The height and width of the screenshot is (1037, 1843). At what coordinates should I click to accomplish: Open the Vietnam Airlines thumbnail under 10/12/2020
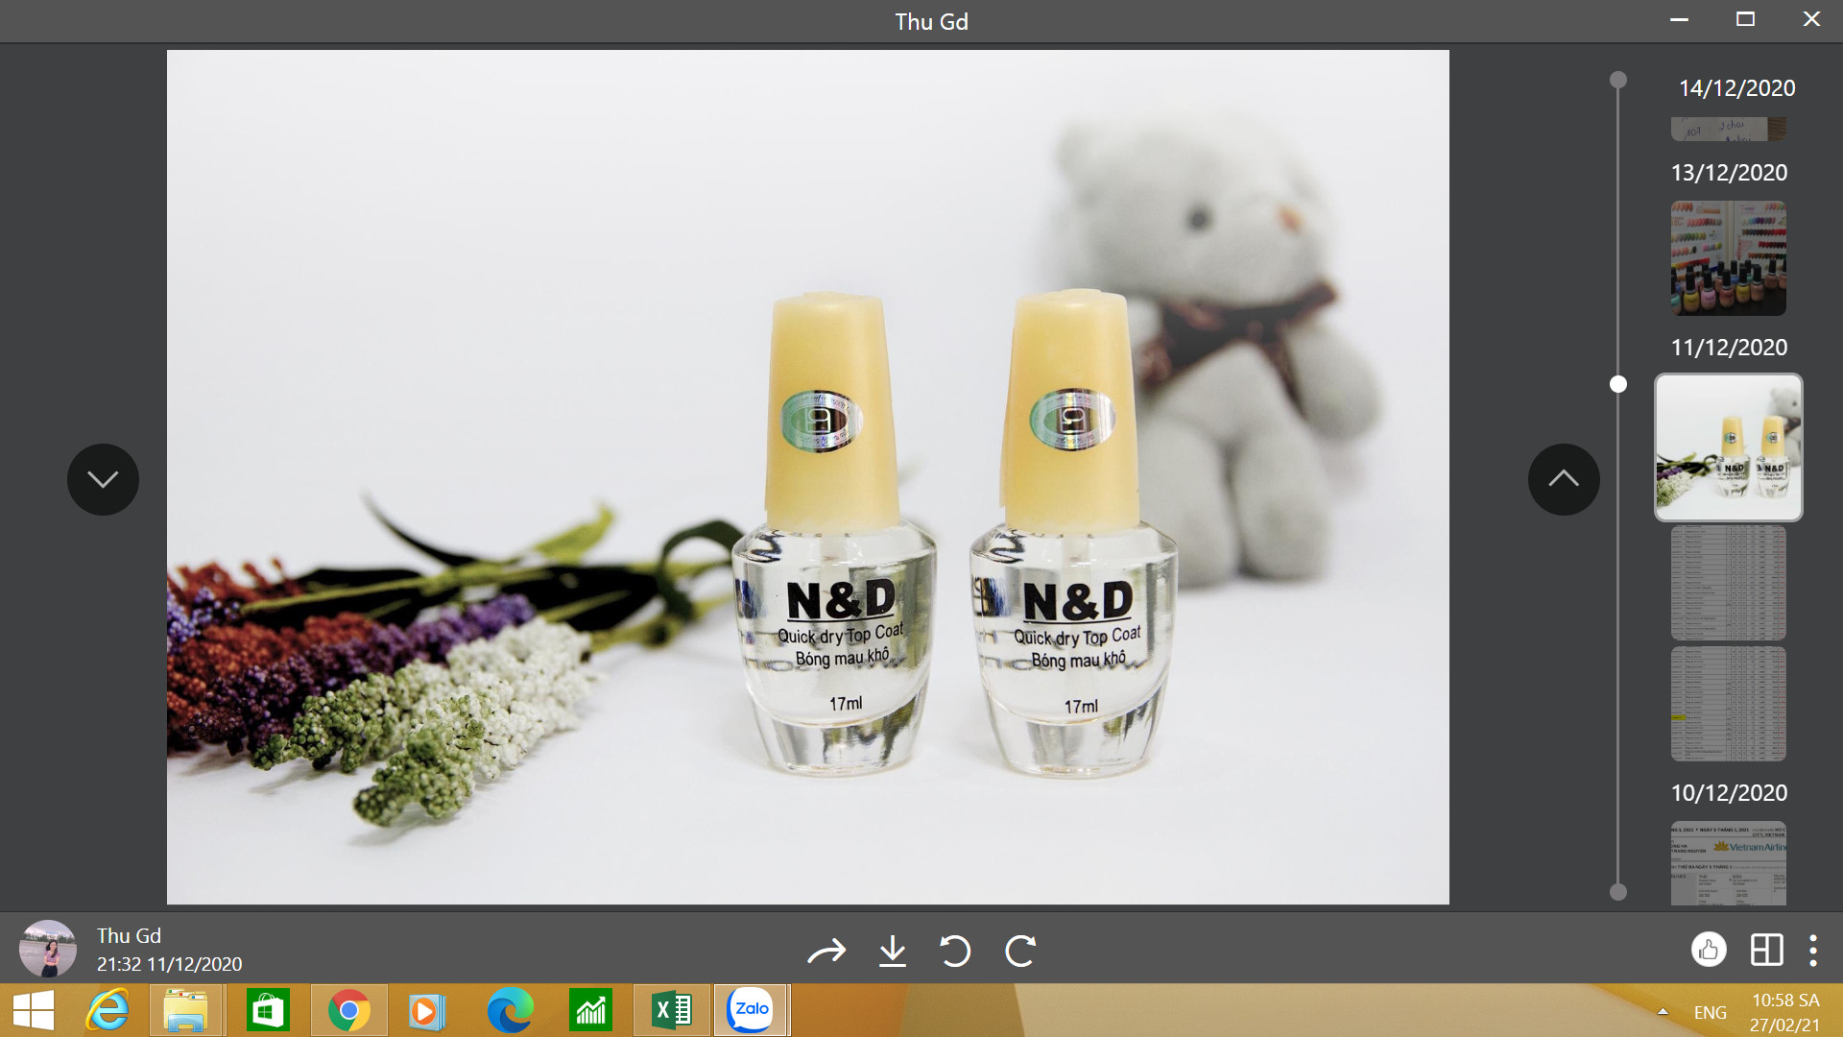point(1728,863)
